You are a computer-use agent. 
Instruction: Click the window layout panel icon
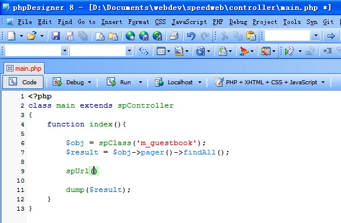(x=161, y=51)
